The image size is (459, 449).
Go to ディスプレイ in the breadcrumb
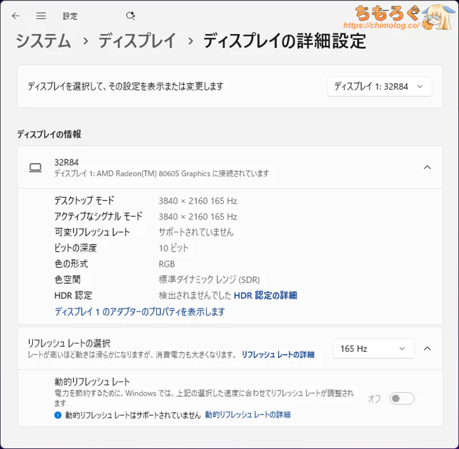coord(137,41)
